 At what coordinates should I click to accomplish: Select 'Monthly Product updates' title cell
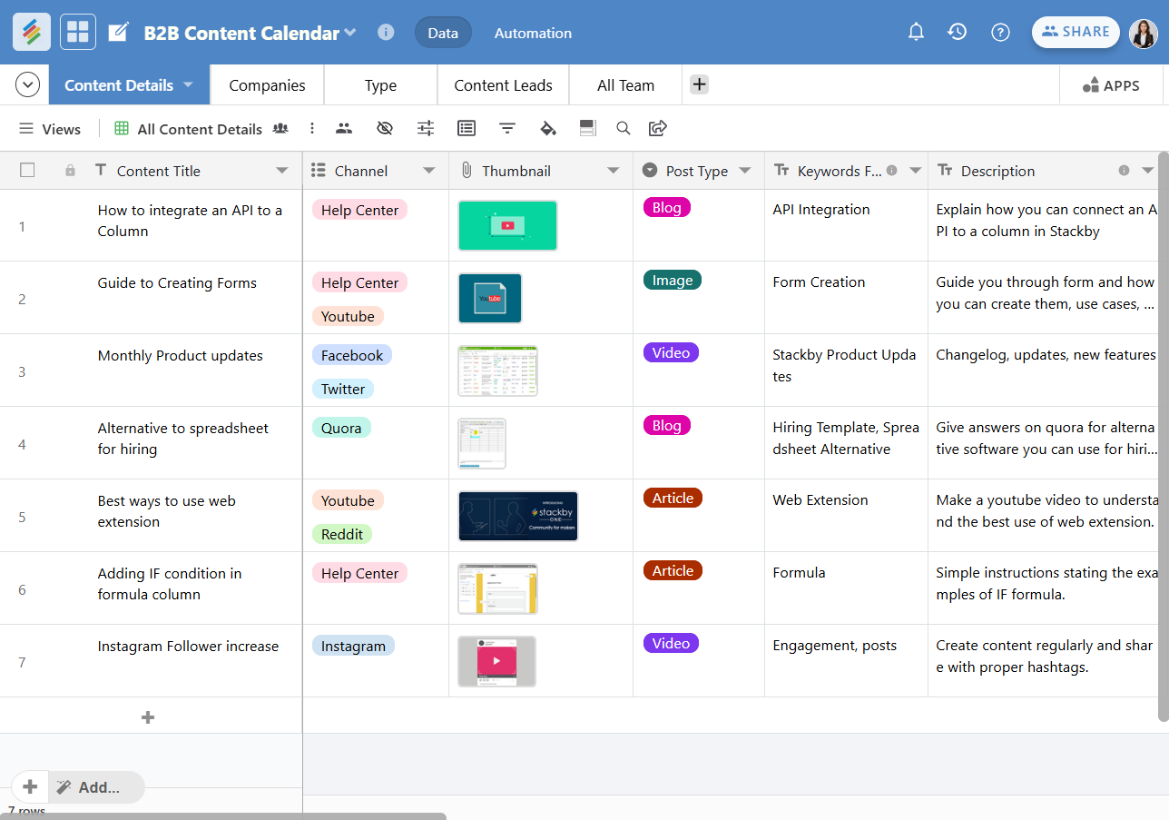(181, 356)
